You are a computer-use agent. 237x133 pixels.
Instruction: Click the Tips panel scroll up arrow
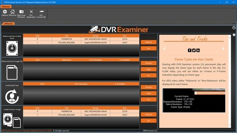[230, 38]
